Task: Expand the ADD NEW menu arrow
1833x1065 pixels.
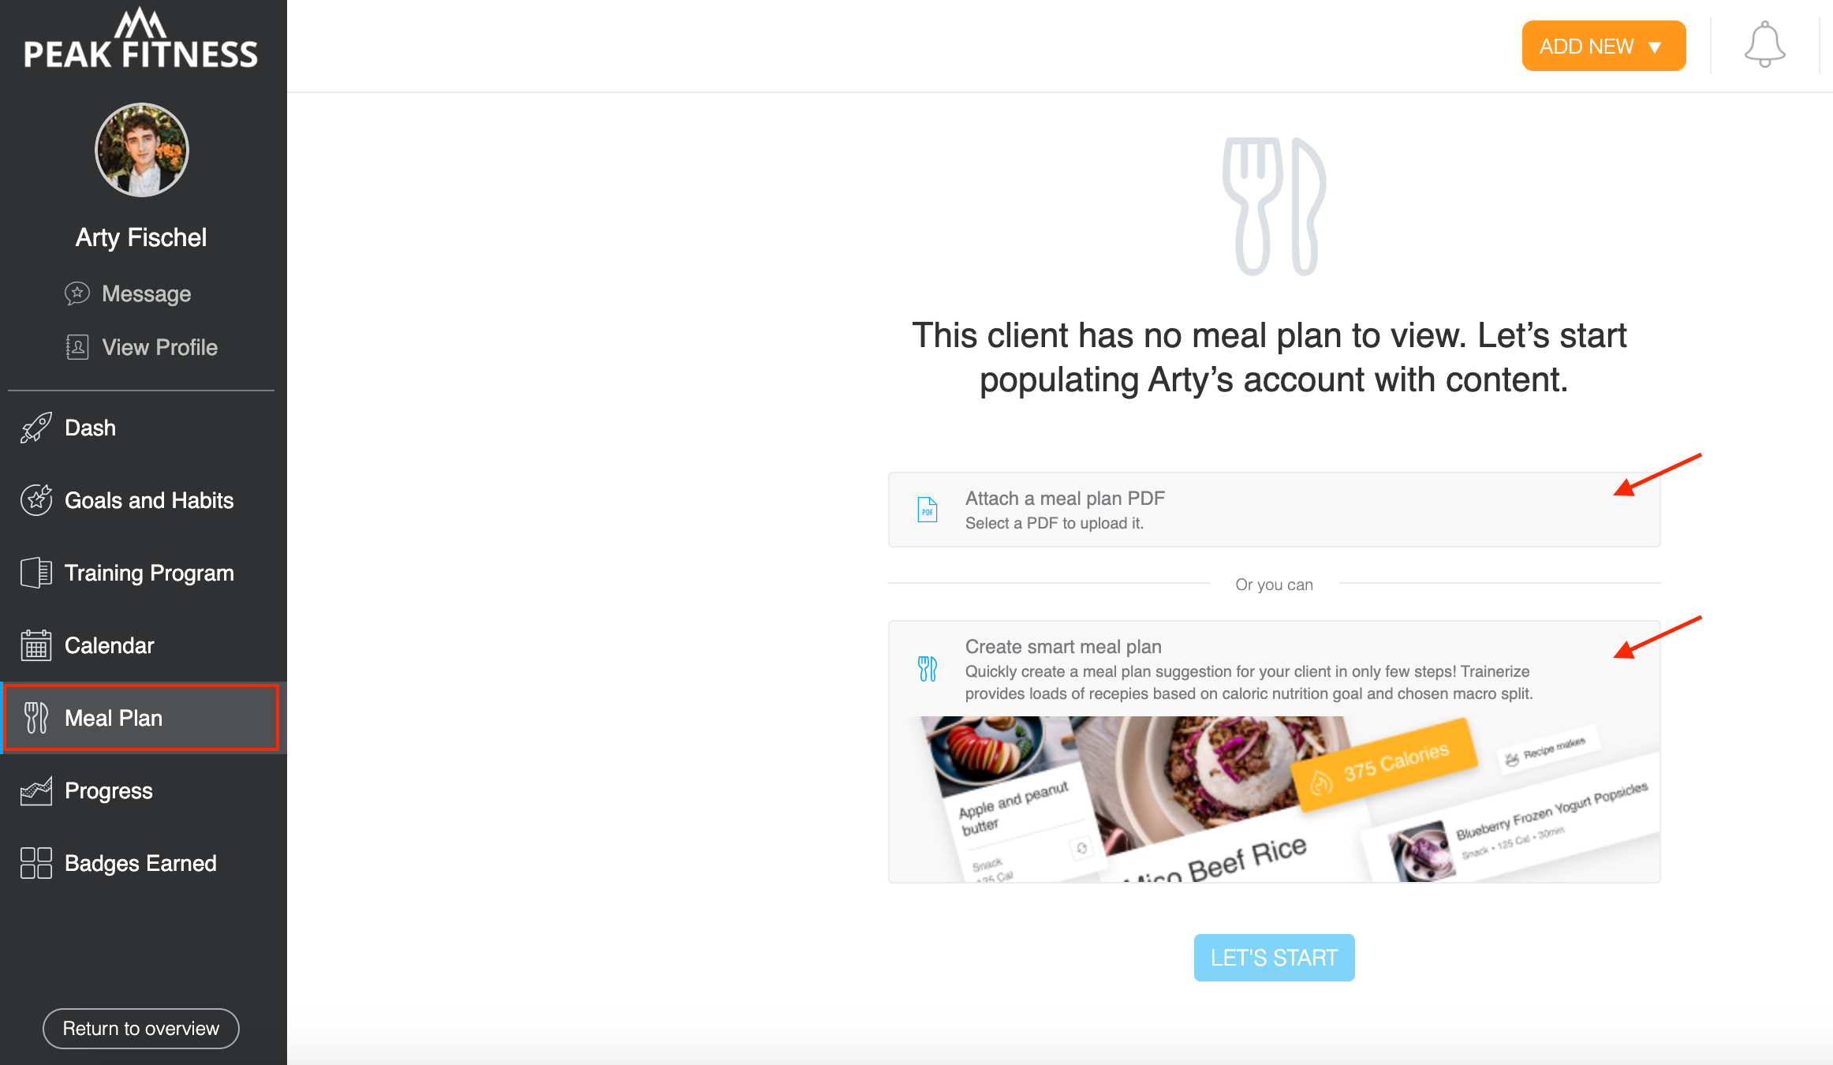Action: pos(1658,48)
